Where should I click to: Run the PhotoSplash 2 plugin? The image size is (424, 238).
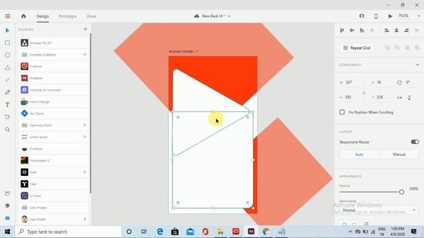click(x=54, y=160)
